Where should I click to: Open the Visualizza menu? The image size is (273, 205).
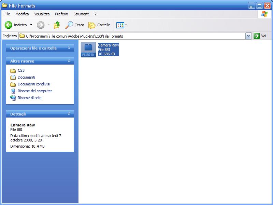[42, 14]
